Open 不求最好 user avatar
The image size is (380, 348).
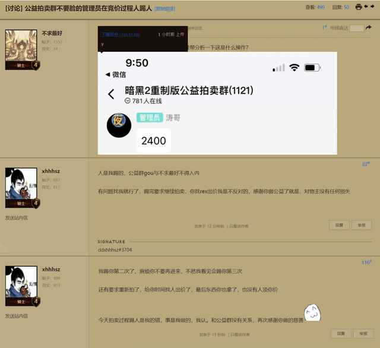click(21, 46)
